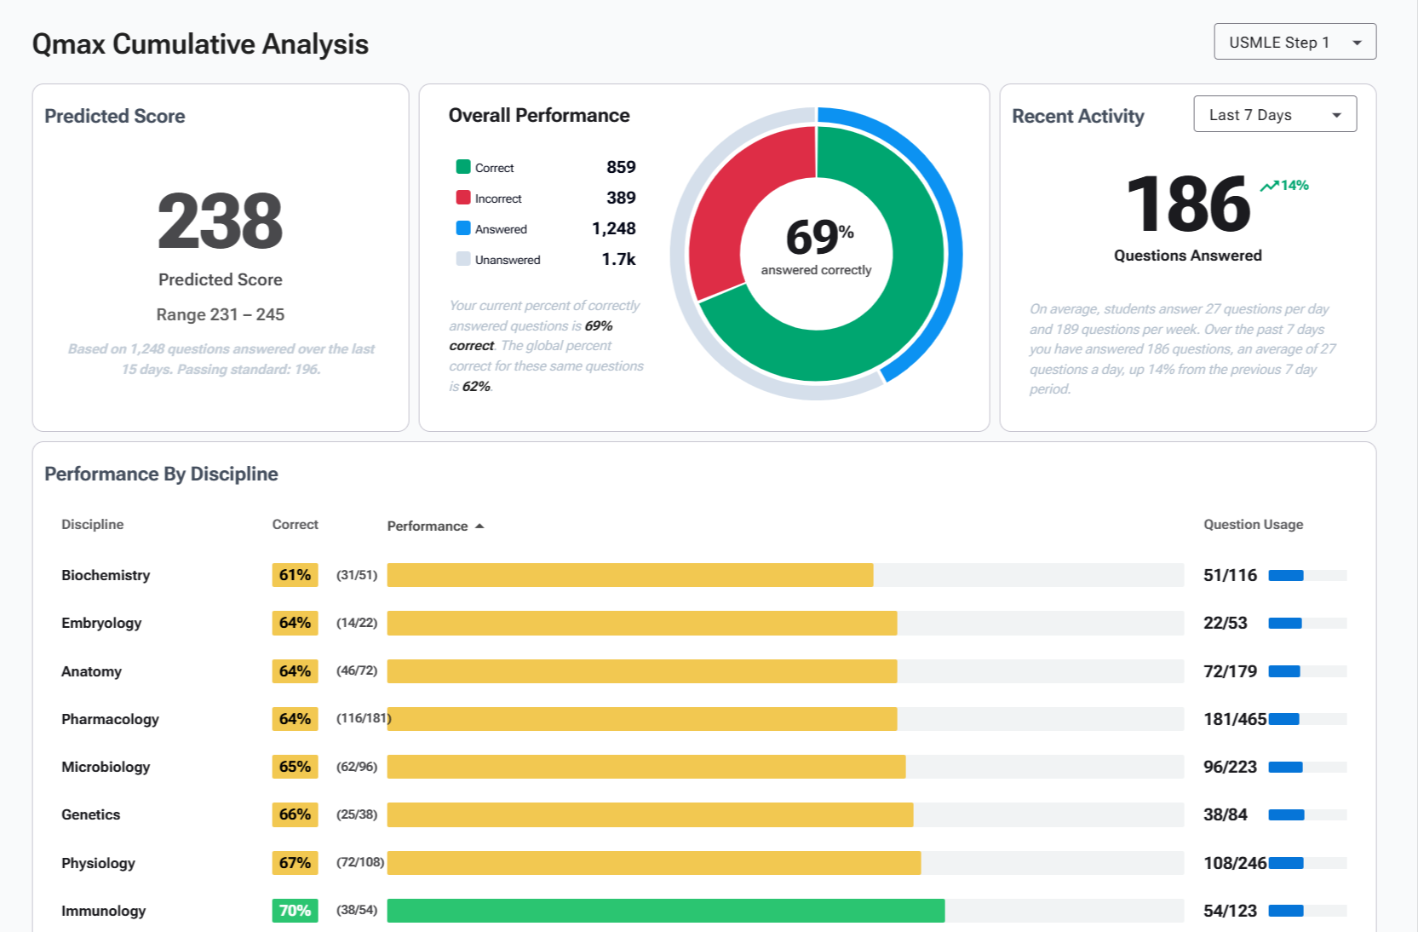Click the blue Answered legend swatch

[x=463, y=228]
